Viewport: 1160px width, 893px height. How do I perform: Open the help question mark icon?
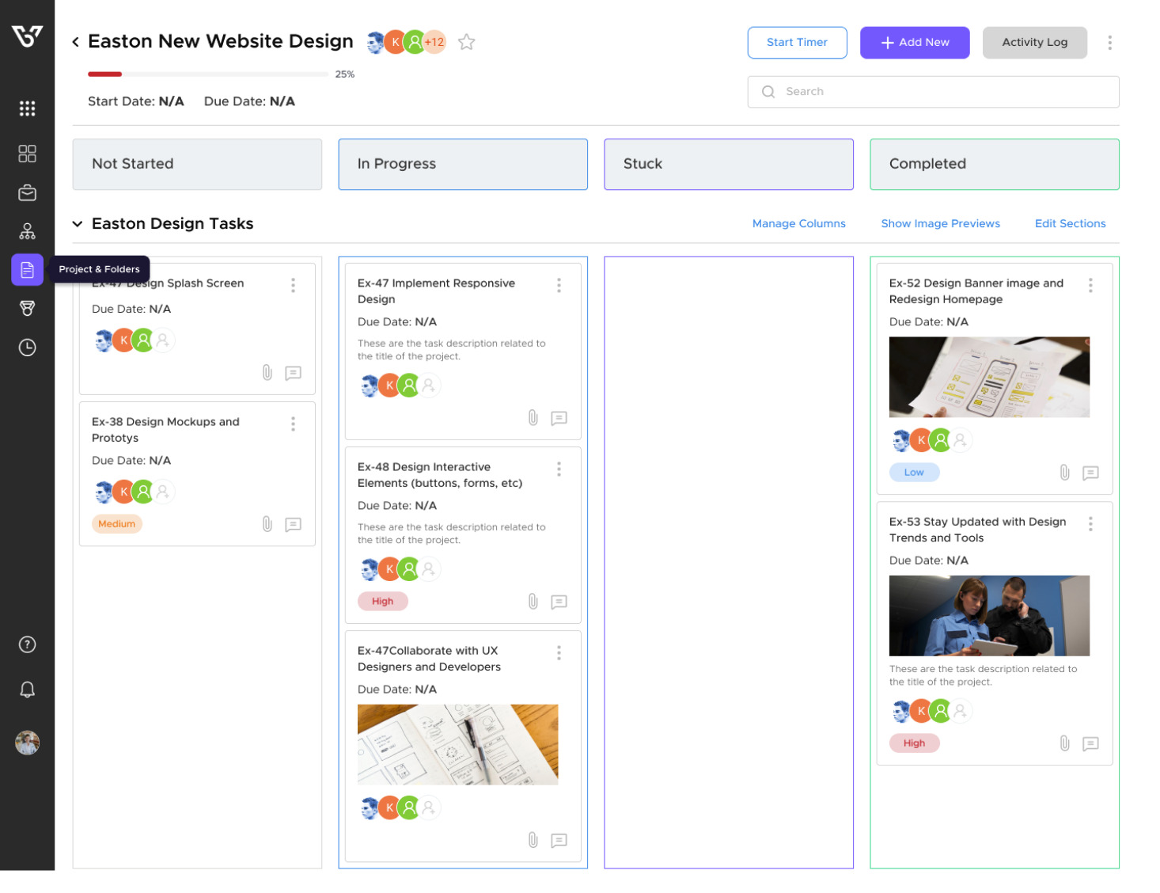point(27,644)
